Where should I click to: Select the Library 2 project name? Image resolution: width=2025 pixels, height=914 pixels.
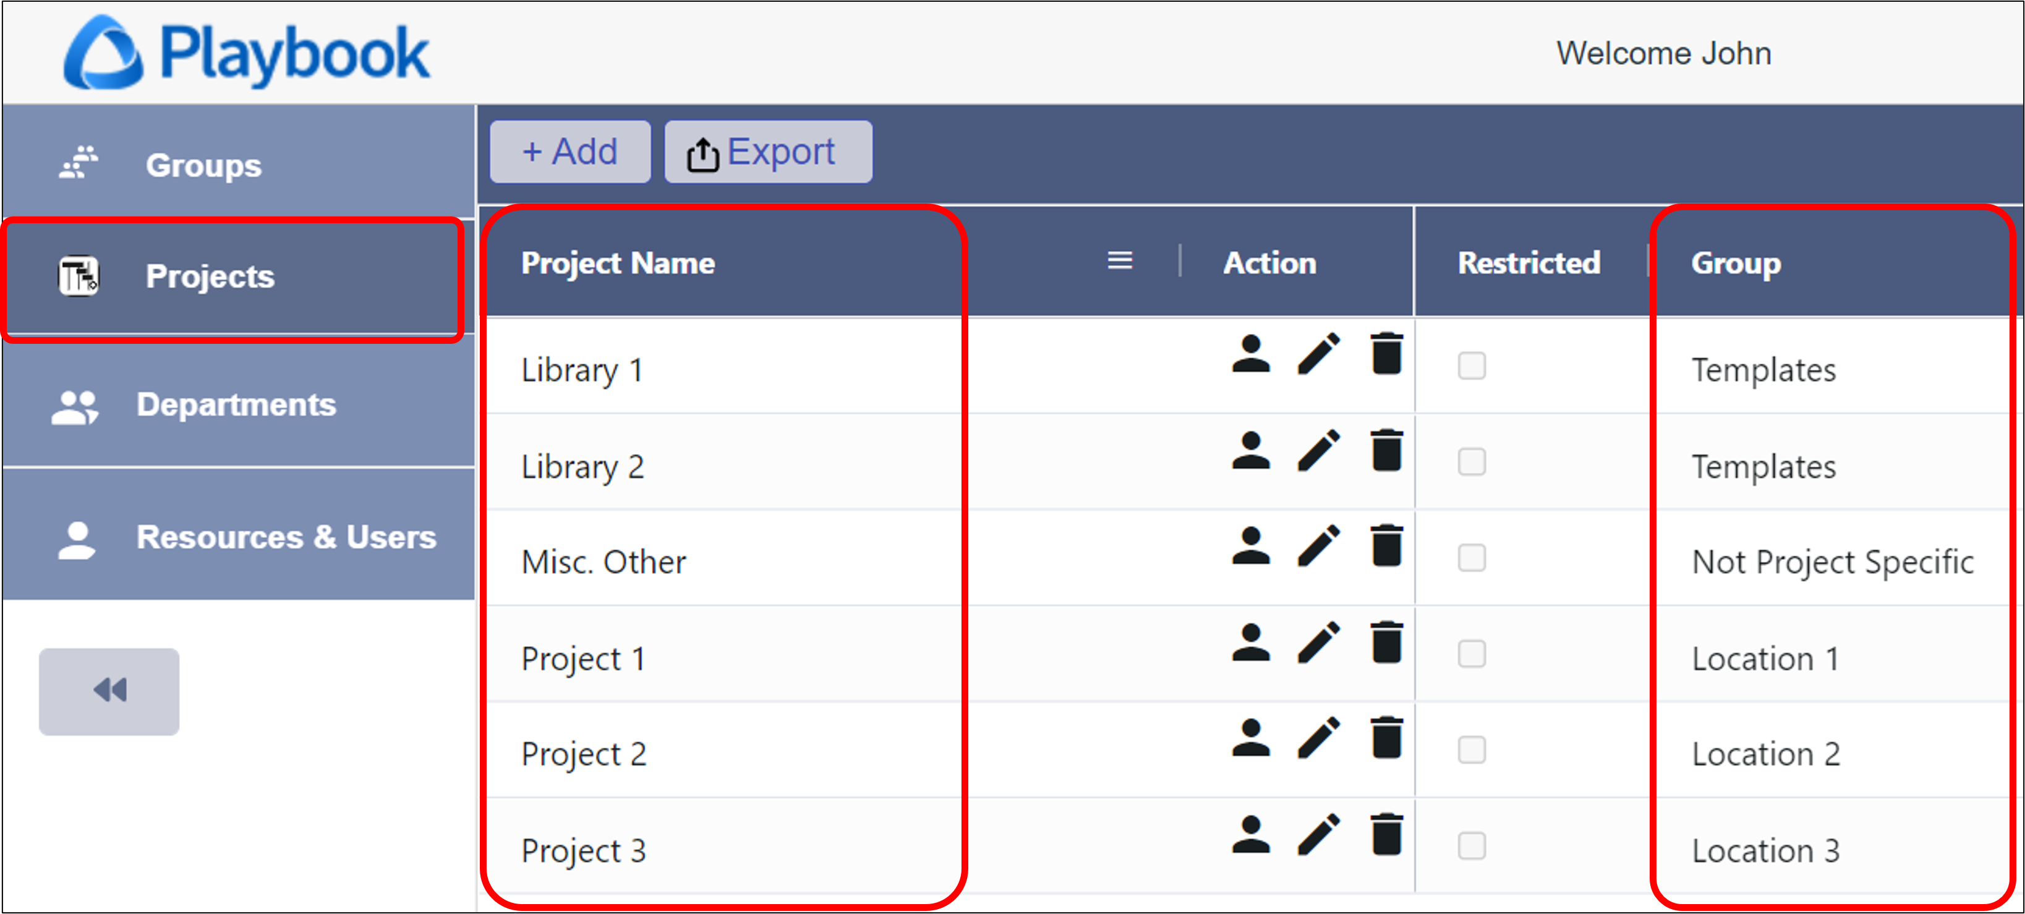(582, 466)
